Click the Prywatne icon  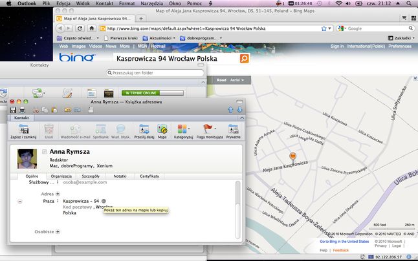[233, 131]
